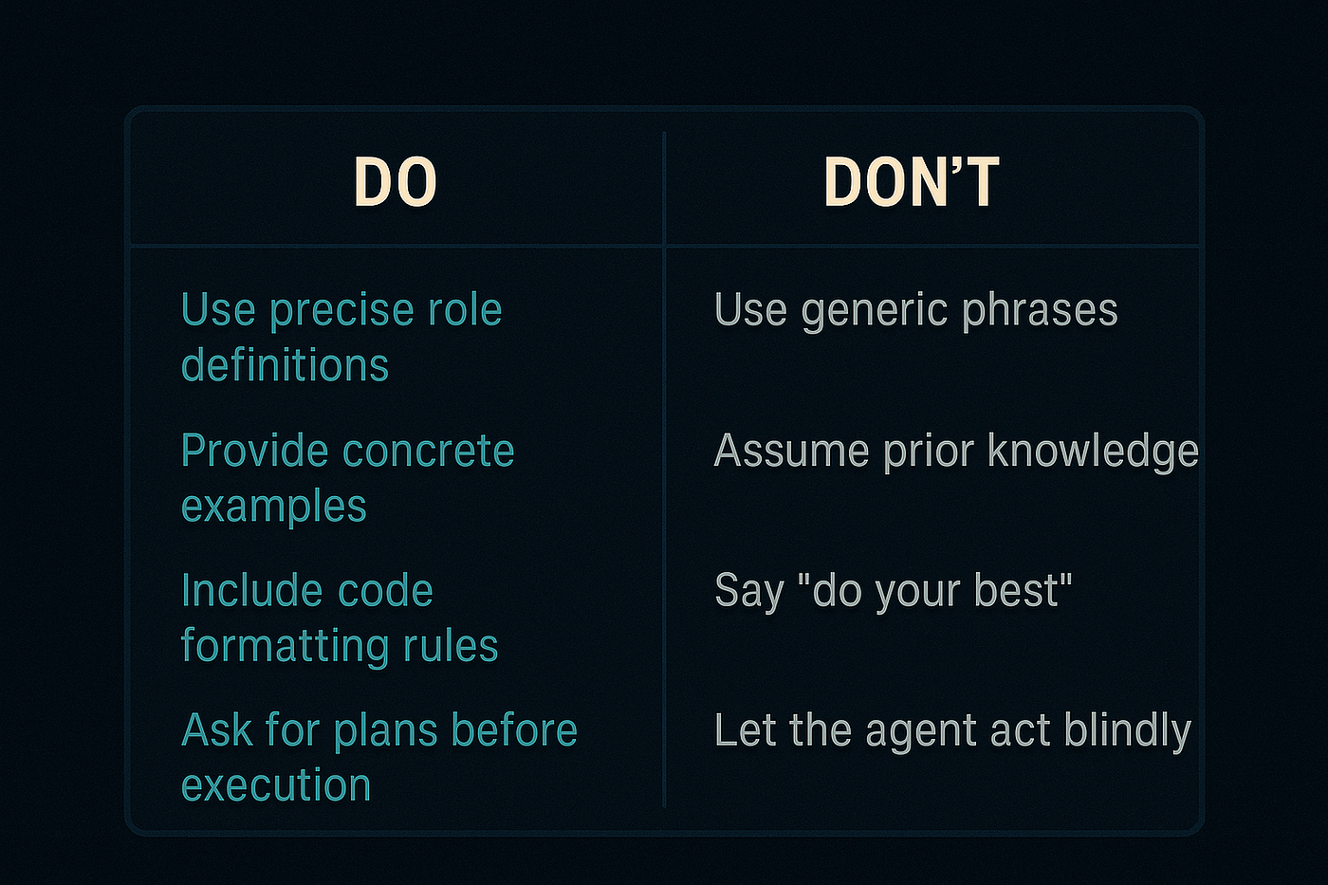The width and height of the screenshot is (1328, 885).
Task: Click the word 'execution' in the DO column
Action: pos(276,786)
